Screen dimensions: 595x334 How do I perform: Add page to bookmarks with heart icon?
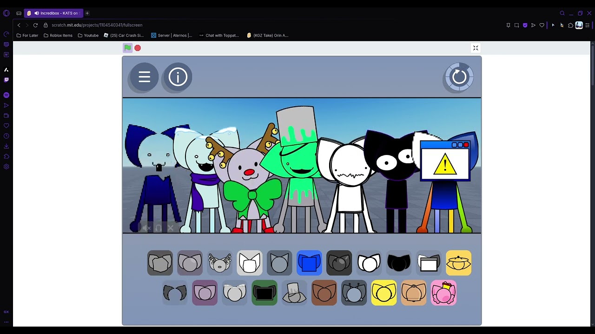(542, 25)
